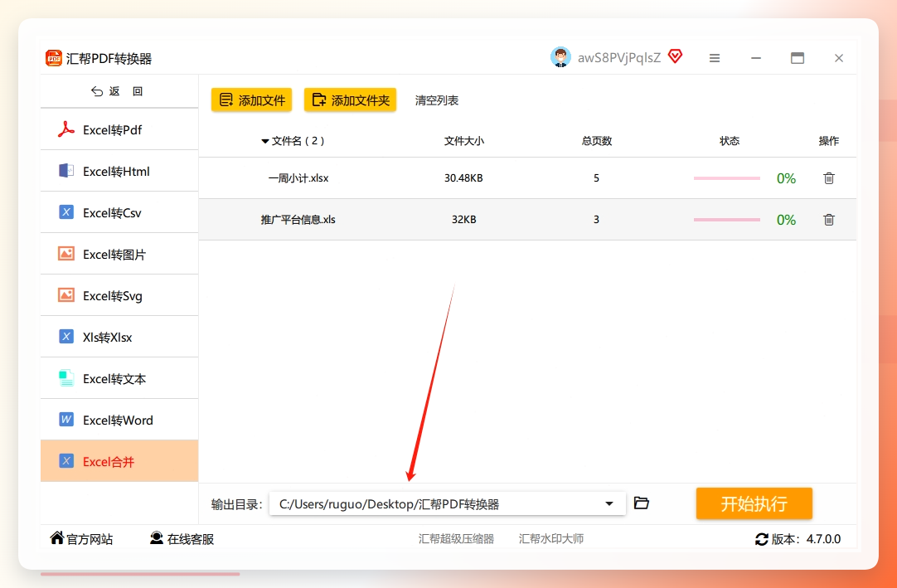Select the 一周小计.xlsx file name
The image size is (897, 588).
coord(298,178)
